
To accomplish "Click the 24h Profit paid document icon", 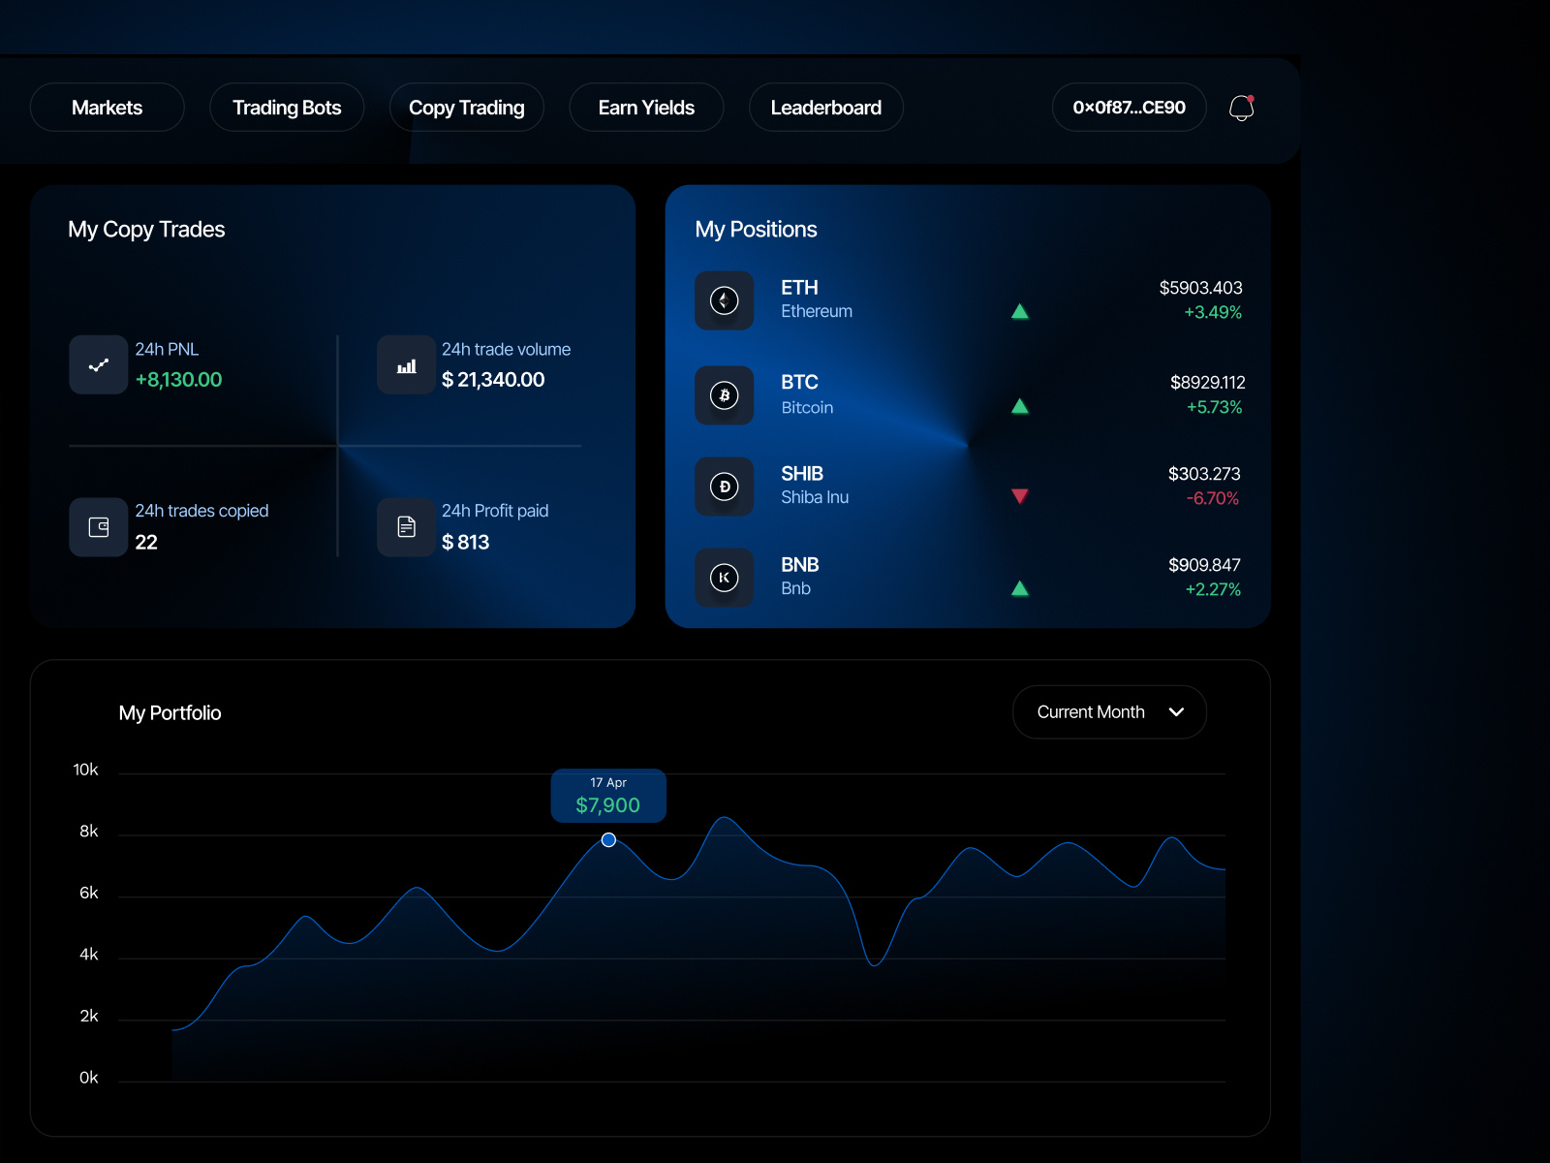I will (406, 527).
